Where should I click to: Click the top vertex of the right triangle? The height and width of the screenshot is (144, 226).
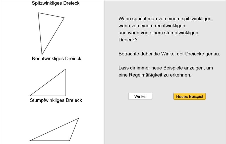click(66, 69)
